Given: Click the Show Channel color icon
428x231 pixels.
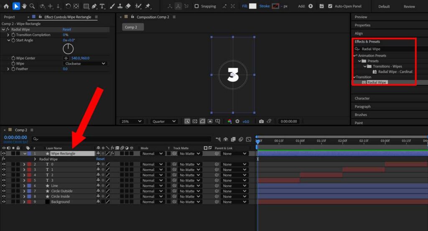Looking at the screenshot, I should tap(229, 121).
